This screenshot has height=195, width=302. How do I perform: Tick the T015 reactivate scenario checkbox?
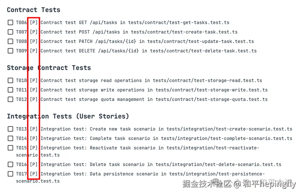click(x=10, y=148)
